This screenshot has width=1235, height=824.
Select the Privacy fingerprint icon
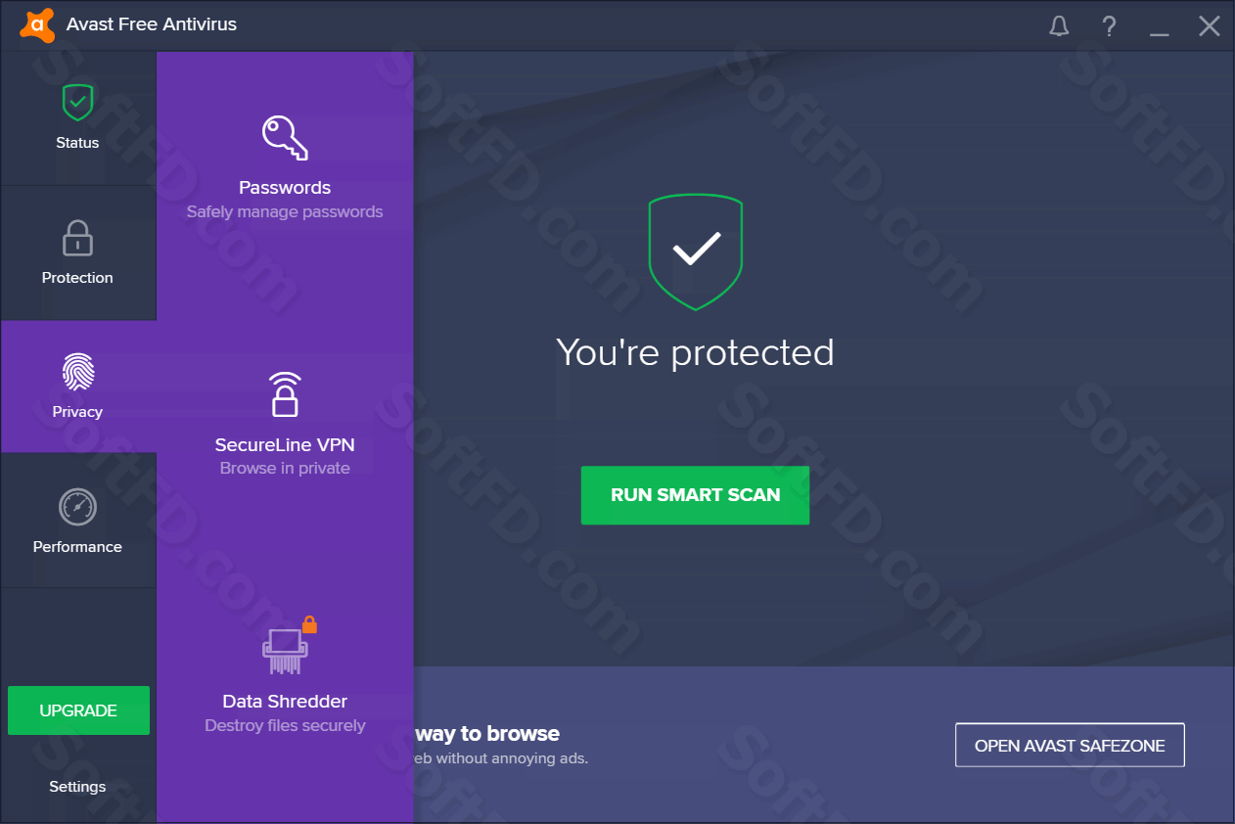click(77, 372)
